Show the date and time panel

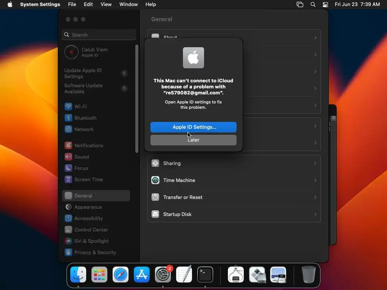357,5
